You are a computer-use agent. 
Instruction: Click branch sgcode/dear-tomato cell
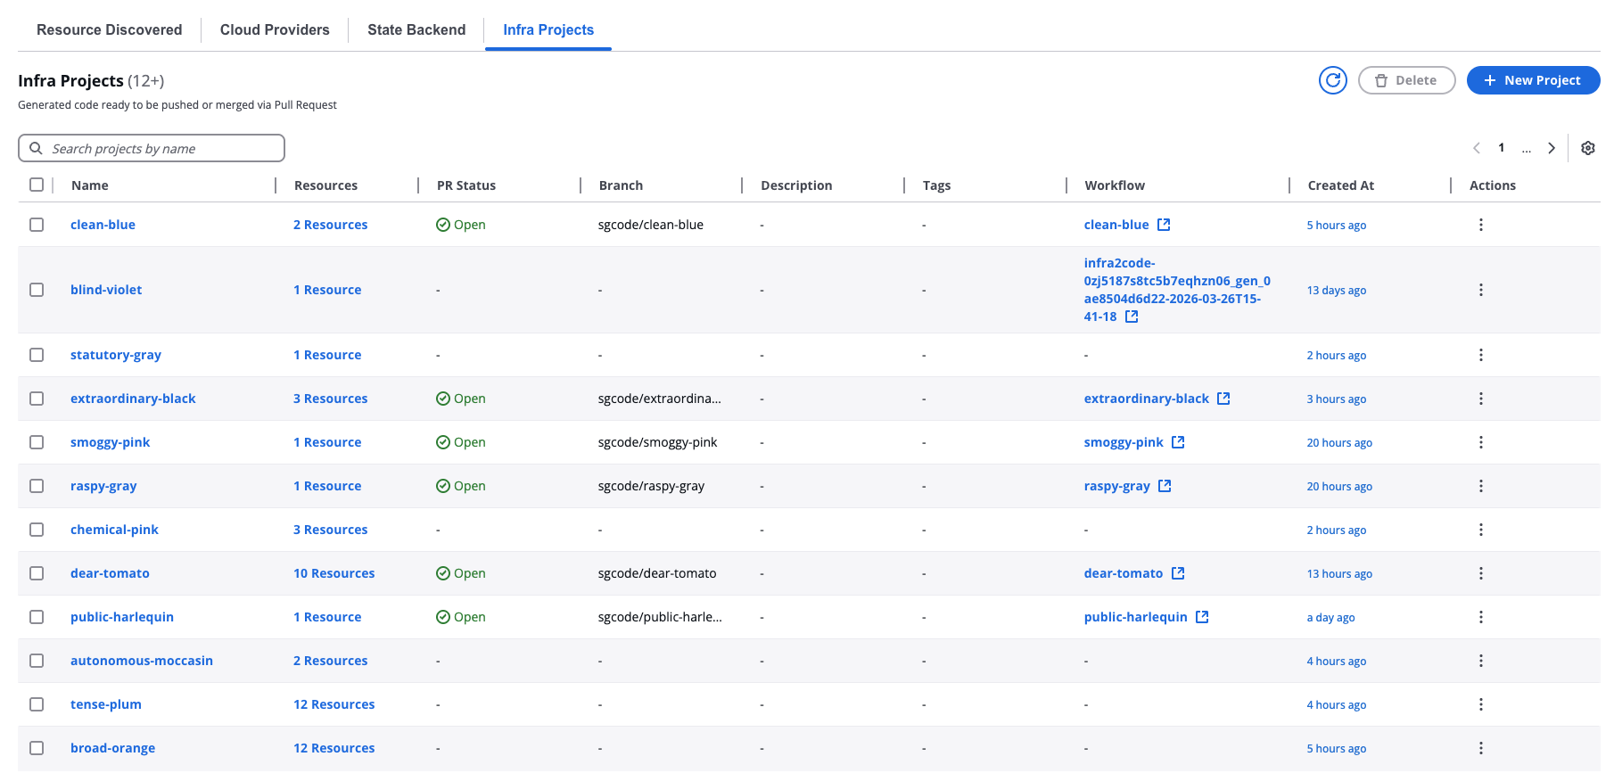click(657, 573)
